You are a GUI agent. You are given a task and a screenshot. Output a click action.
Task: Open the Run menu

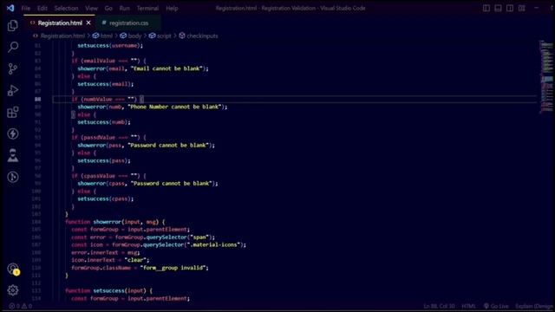(124, 8)
